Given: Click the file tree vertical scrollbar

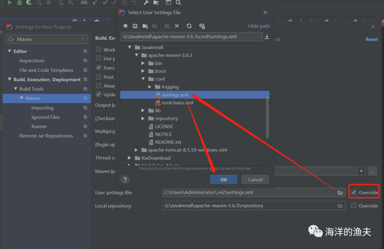Looking at the screenshot, I should 267,118.
